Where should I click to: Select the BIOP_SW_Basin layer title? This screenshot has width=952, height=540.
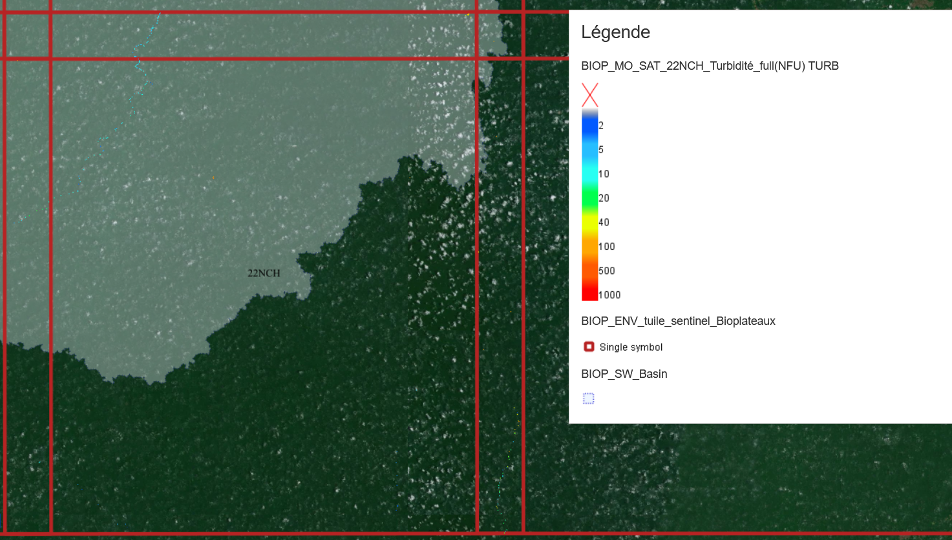point(624,374)
